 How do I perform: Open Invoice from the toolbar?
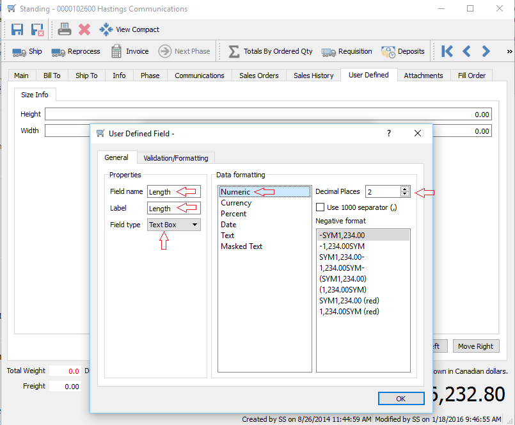(x=129, y=52)
